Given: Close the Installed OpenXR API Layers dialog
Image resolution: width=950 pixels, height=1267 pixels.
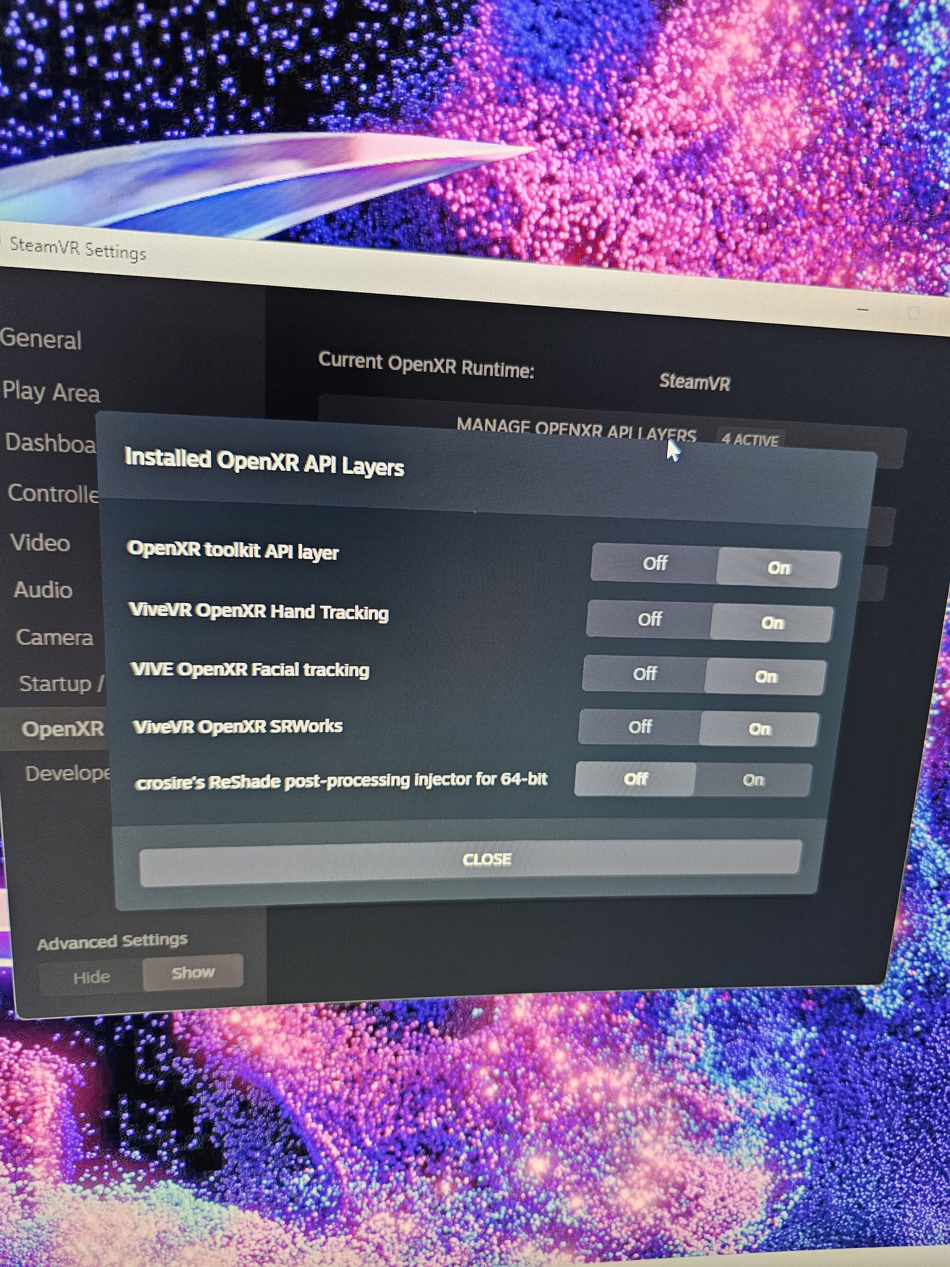Looking at the screenshot, I should click(x=470, y=863).
